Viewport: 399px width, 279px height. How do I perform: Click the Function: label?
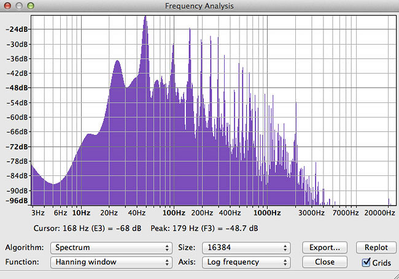coord(22,262)
